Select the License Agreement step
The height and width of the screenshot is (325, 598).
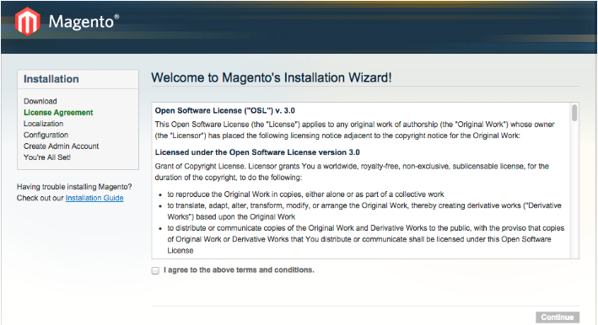[58, 112]
